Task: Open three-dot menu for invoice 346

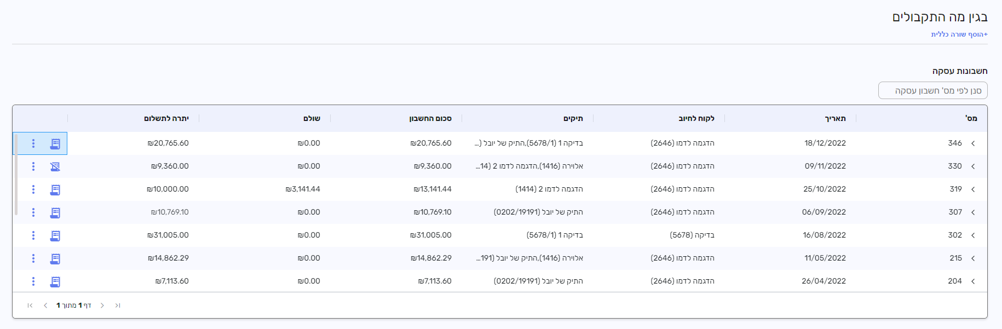Action: 33,143
